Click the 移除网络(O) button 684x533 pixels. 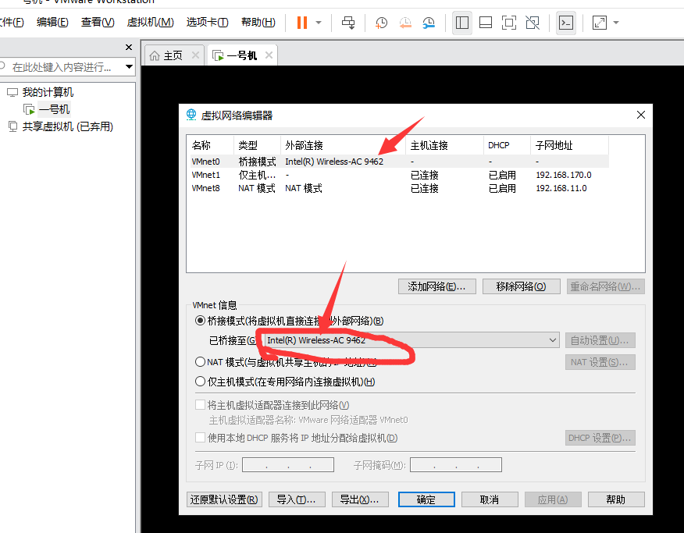tap(522, 286)
